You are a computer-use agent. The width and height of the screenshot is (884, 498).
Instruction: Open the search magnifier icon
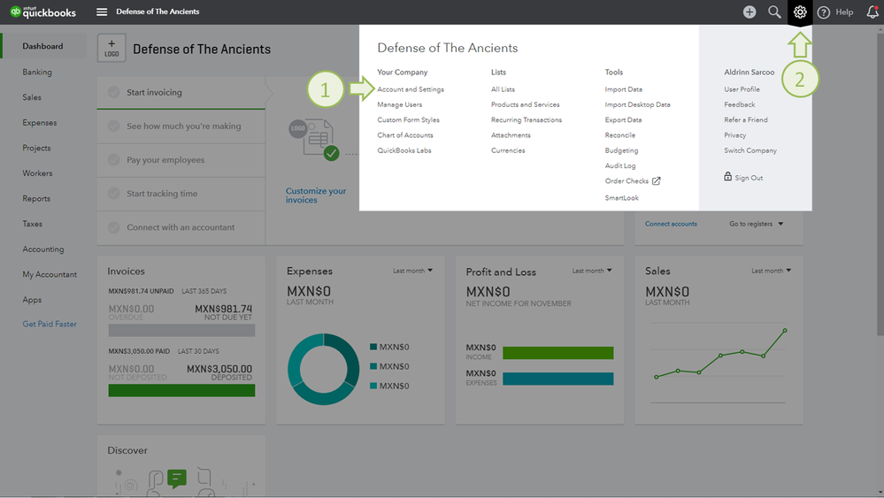(774, 11)
